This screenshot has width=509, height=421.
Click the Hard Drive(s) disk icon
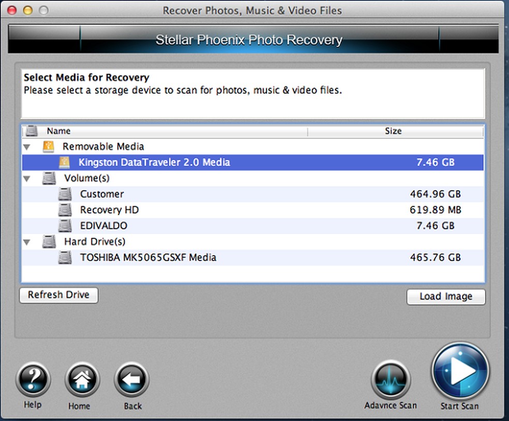click(x=49, y=242)
